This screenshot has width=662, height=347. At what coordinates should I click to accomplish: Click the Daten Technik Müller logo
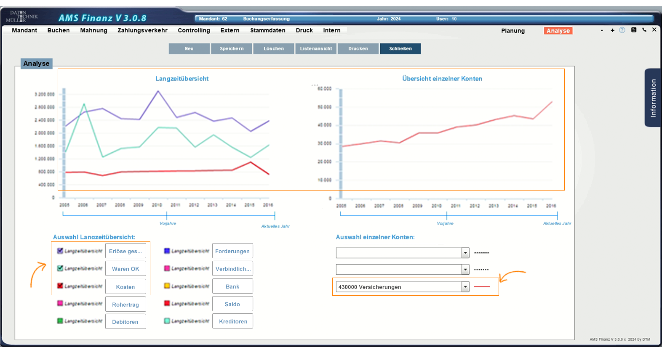coord(22,17)
